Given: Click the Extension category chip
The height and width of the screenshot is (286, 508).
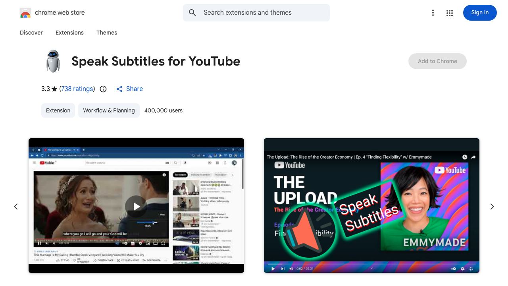Looking at the screenshot, I should (x=58, y=110).
